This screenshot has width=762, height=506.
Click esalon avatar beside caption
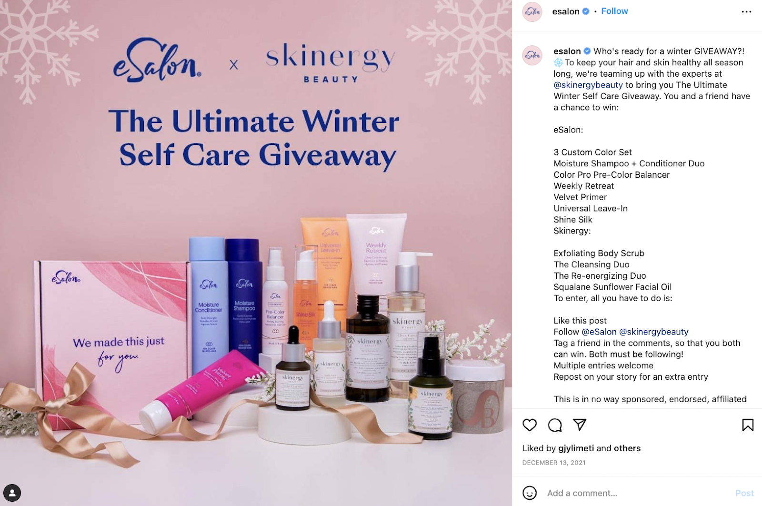point(532,55)
